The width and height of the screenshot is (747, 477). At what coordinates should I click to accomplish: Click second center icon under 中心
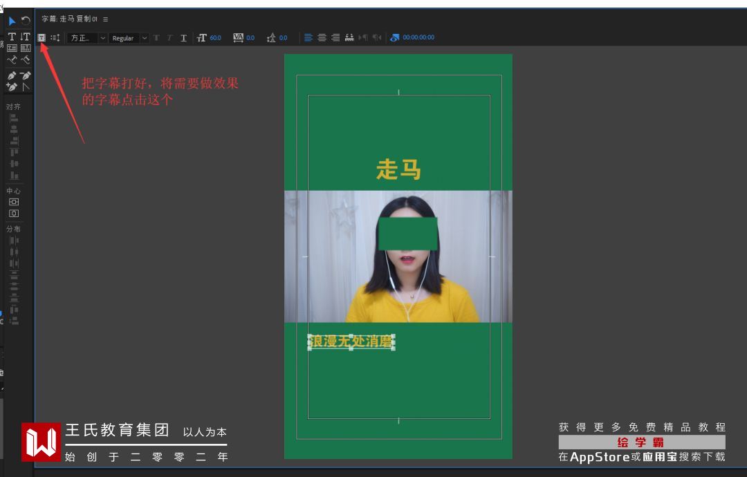[14, 214]
